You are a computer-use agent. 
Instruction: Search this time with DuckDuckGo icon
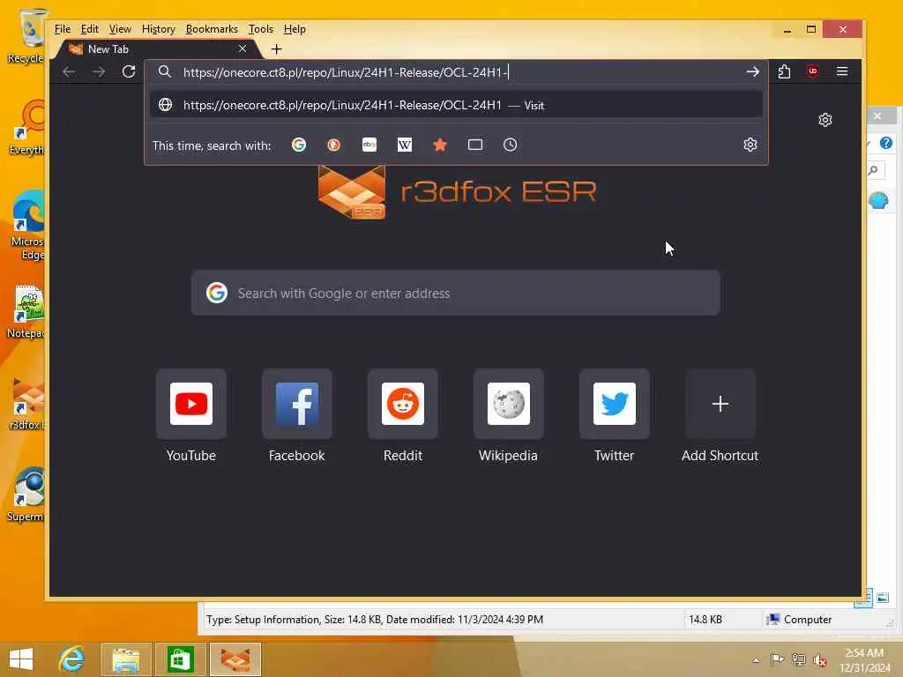pos(333,145)
